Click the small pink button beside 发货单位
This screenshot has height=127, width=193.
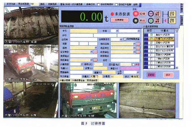(x=95, y=52)
